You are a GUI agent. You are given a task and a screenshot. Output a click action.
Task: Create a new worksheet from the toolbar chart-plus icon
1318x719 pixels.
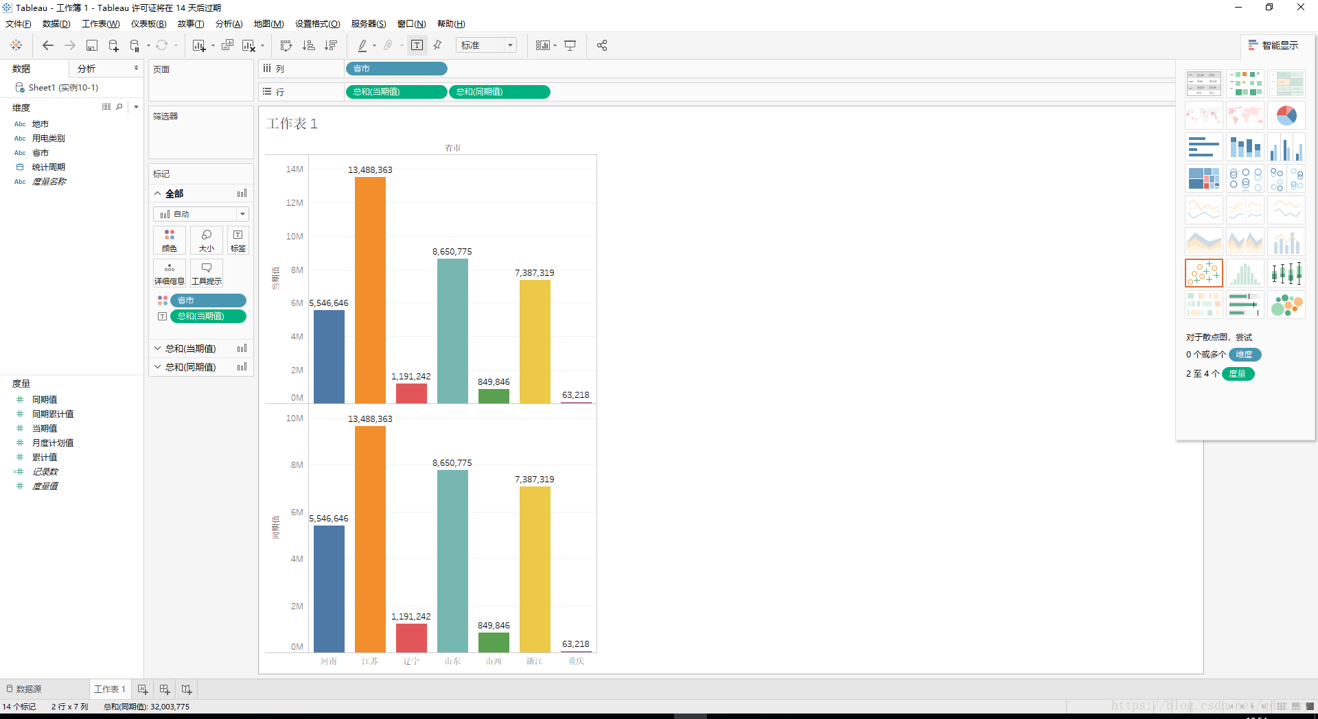[x=199, y=45]
